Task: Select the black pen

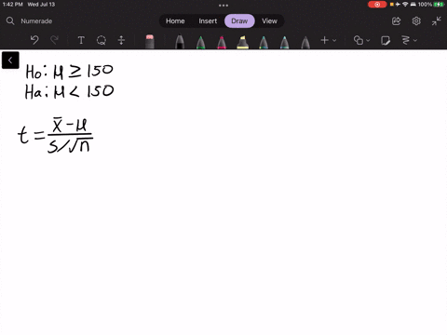Action: (x=180, y=41)
